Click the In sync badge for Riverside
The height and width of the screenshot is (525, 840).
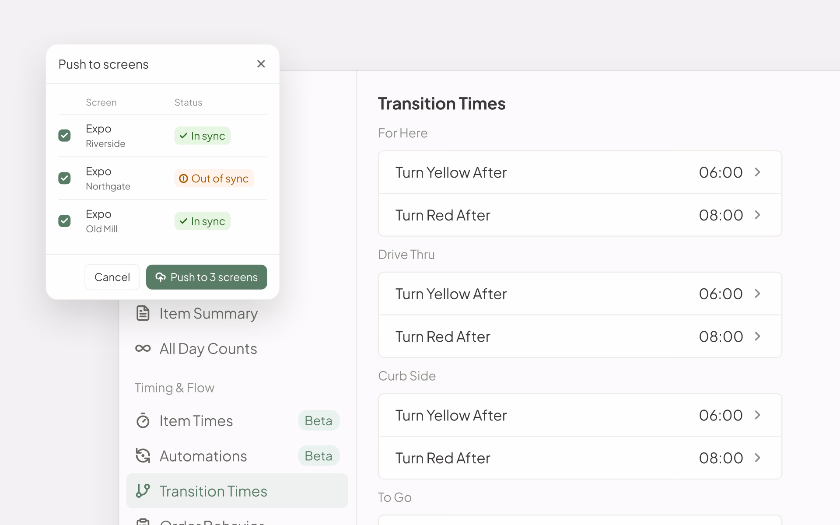(x=203, y=136)
